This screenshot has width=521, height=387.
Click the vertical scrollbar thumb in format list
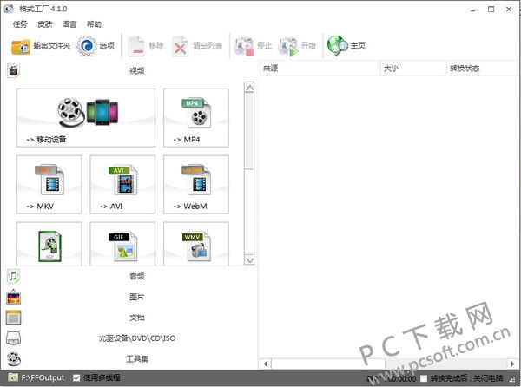click(249, 131)
